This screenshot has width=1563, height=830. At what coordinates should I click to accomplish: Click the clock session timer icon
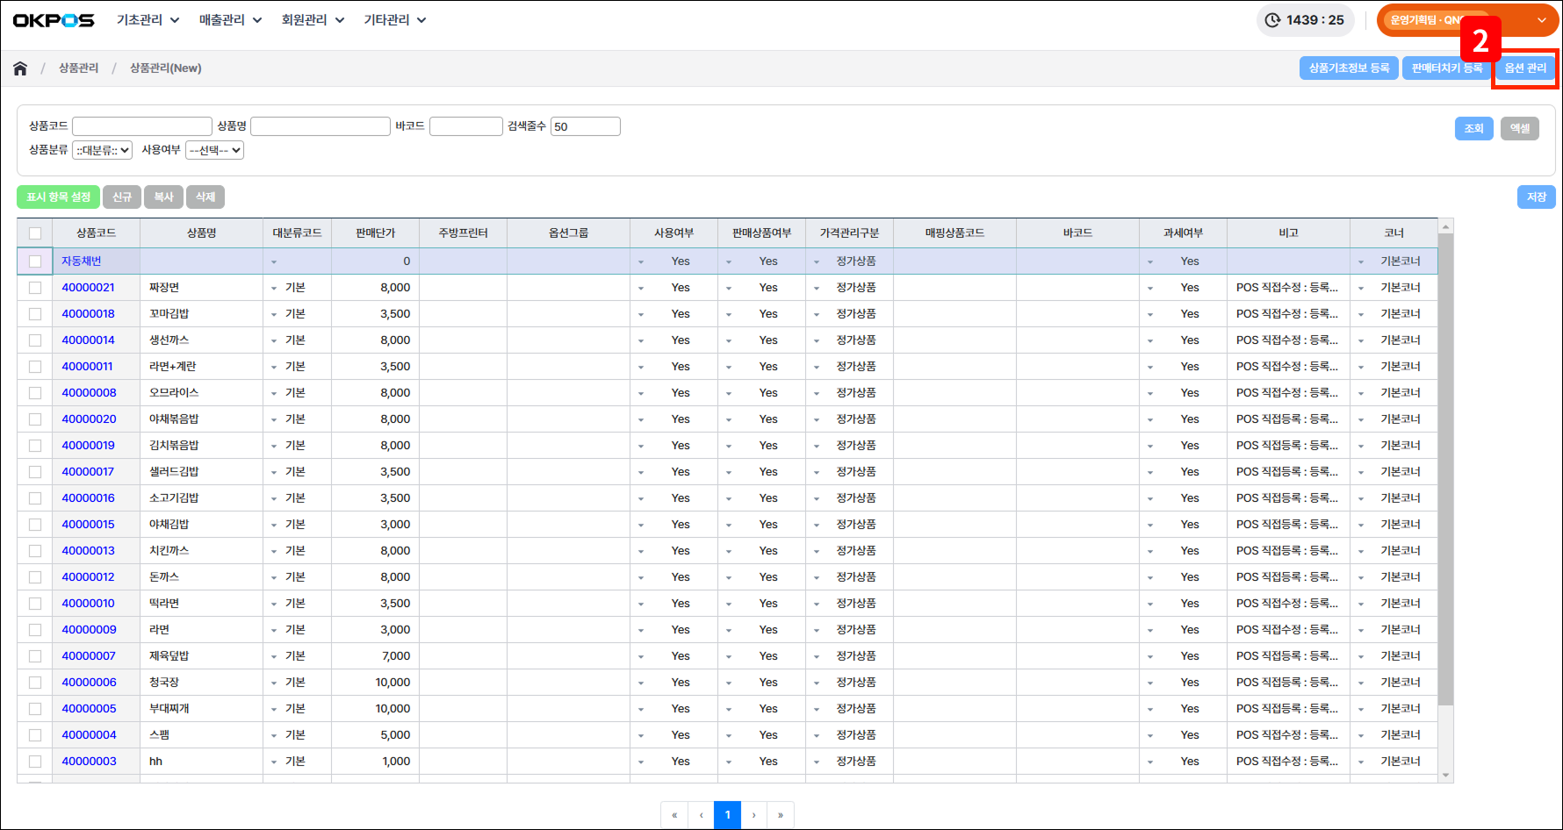1272,20
